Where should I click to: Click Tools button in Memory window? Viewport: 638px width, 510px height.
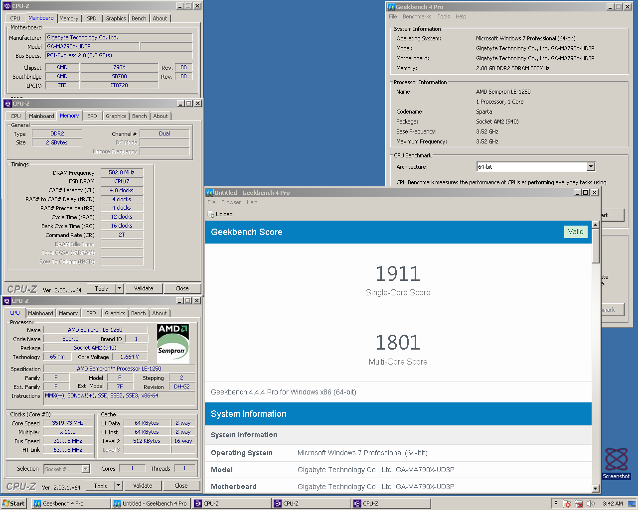(101, 288)
